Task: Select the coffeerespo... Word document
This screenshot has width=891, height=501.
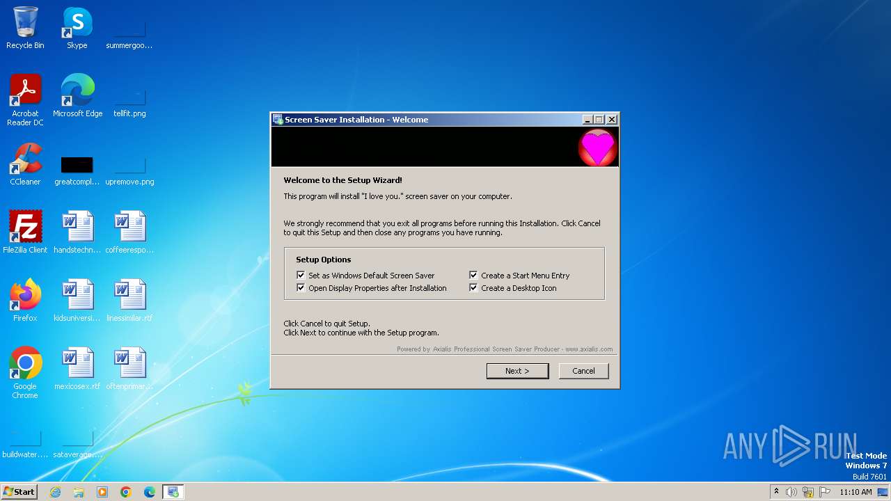Action: click(129, 232)
